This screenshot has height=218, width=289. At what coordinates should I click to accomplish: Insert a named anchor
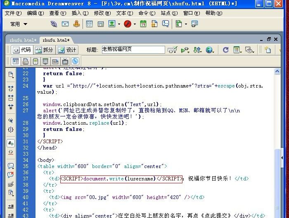(76, 24)
